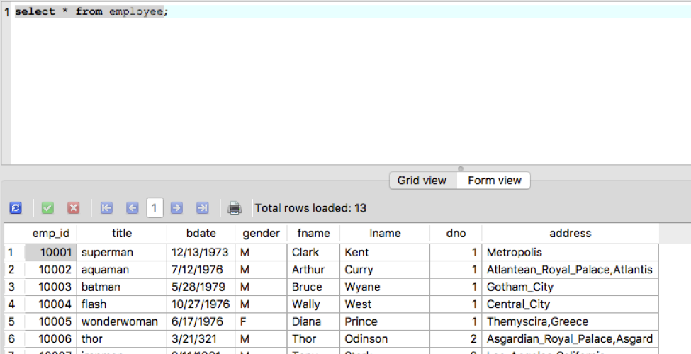This screenshot has height=354, width=691.
Task: Commit changes with green checkmark
Action: click(47, 208)
